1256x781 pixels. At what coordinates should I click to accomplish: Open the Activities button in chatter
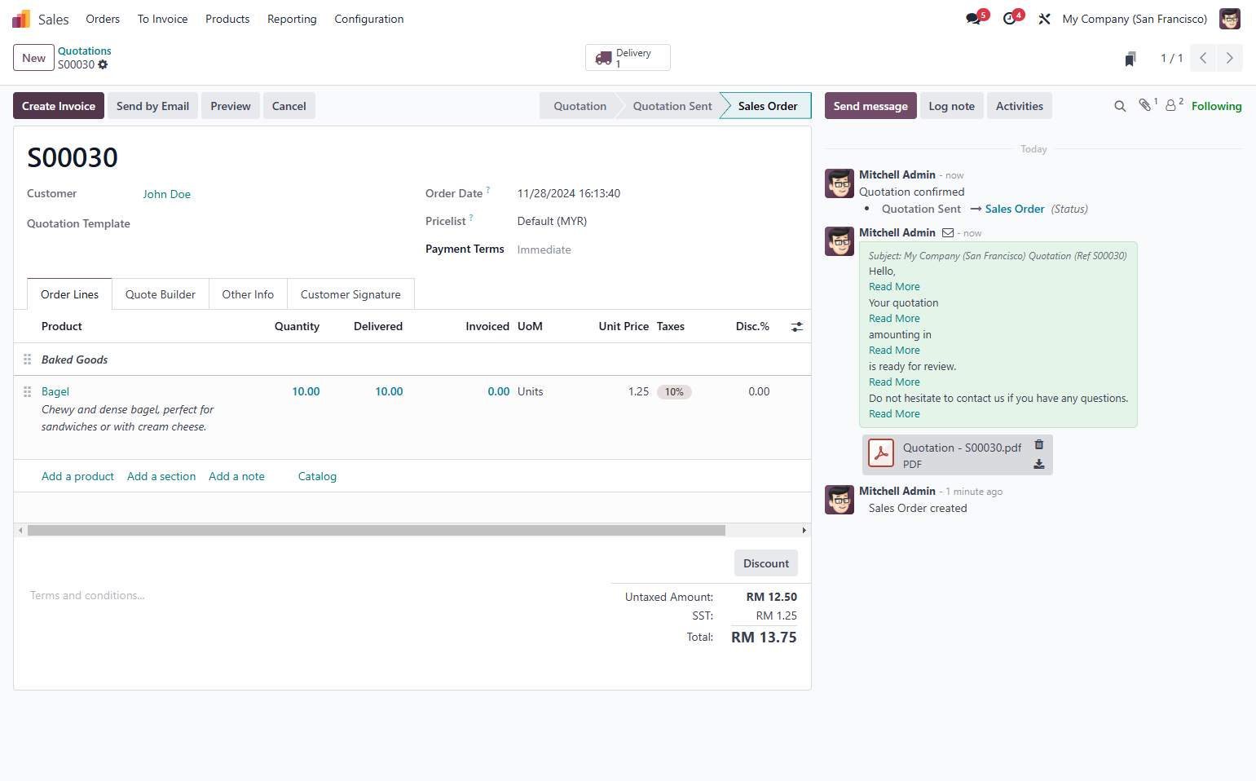1019,106
